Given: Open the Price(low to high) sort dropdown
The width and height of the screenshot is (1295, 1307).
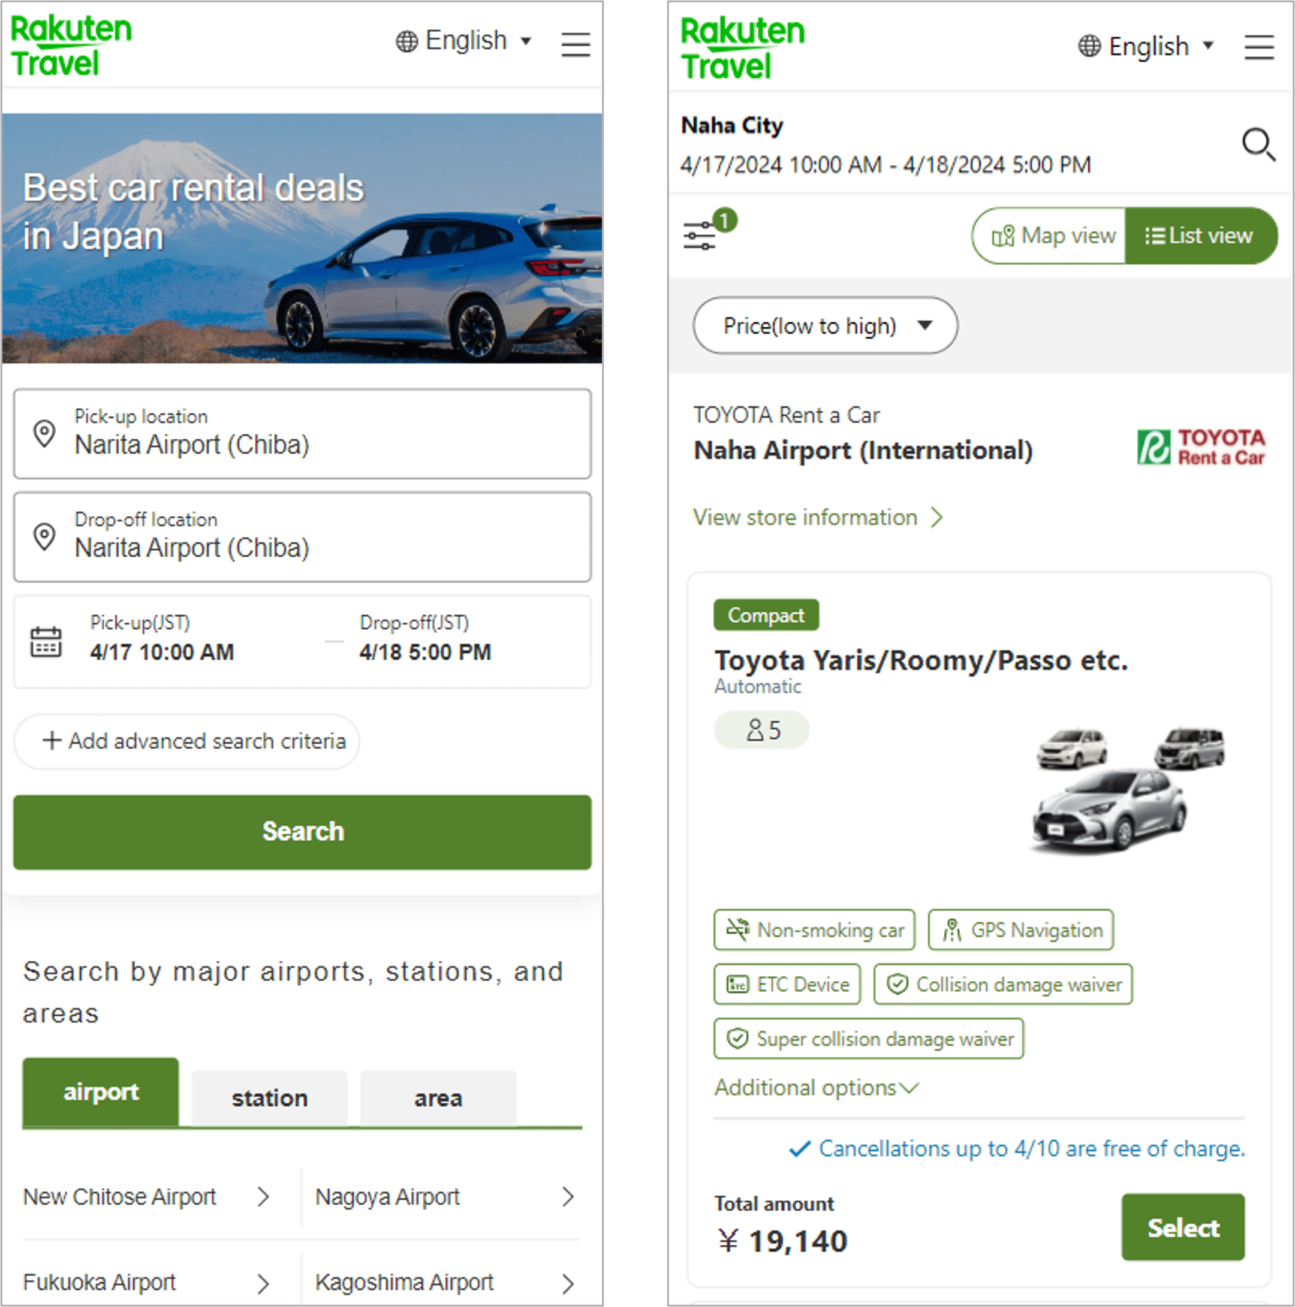Looking at the screenshot, I should pos(824,325).
